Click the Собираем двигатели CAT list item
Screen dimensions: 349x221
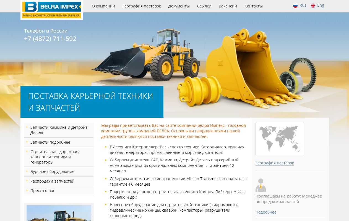(174, 165)
